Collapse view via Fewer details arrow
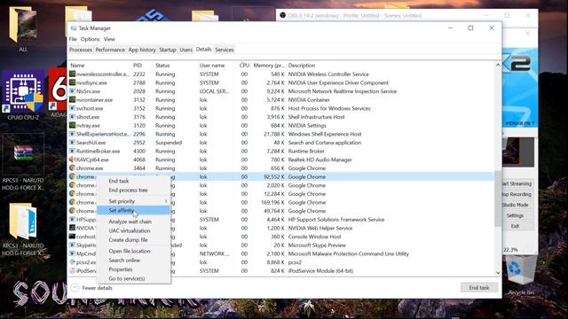Viewport: 568px width, 319px height. tap(75, 288)
